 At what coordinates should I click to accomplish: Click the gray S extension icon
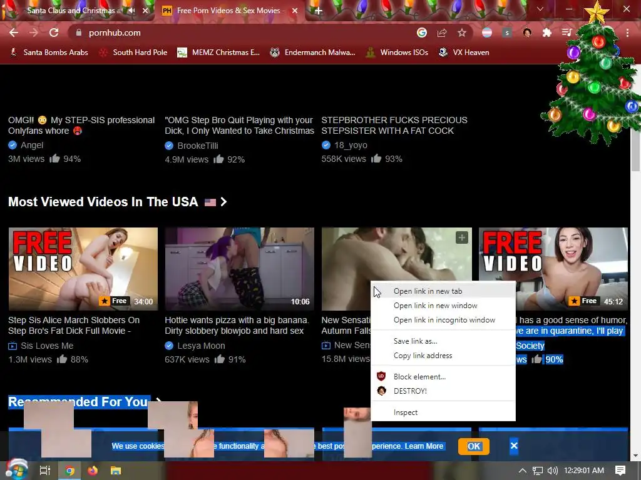point(507,32)
